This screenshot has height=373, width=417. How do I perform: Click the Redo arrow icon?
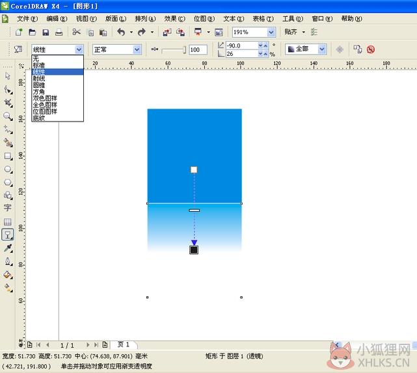coord(142,32)
